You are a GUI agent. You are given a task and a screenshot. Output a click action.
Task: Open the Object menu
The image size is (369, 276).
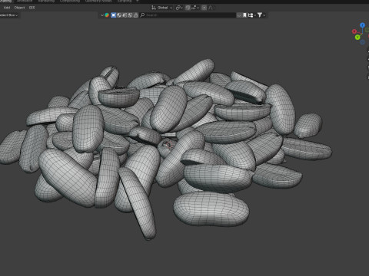point(19,8)
